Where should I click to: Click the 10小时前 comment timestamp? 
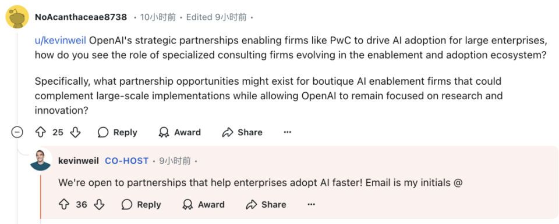[158, 17]
